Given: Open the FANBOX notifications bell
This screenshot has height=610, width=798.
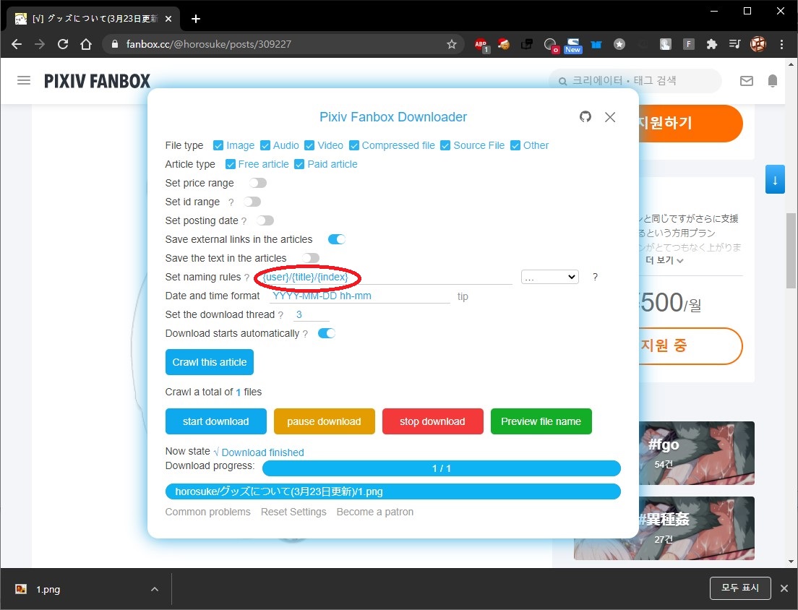Looking at the screenshot, I should 772,81.
